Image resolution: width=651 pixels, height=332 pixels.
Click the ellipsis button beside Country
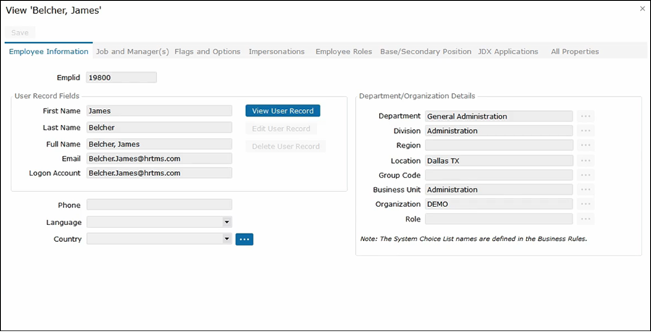(x=244, y=239)
